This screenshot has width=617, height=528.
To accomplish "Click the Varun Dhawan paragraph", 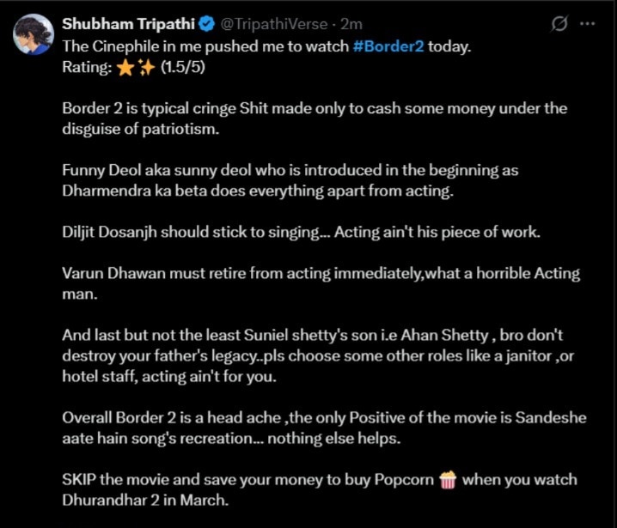I will tap(320, 284).
